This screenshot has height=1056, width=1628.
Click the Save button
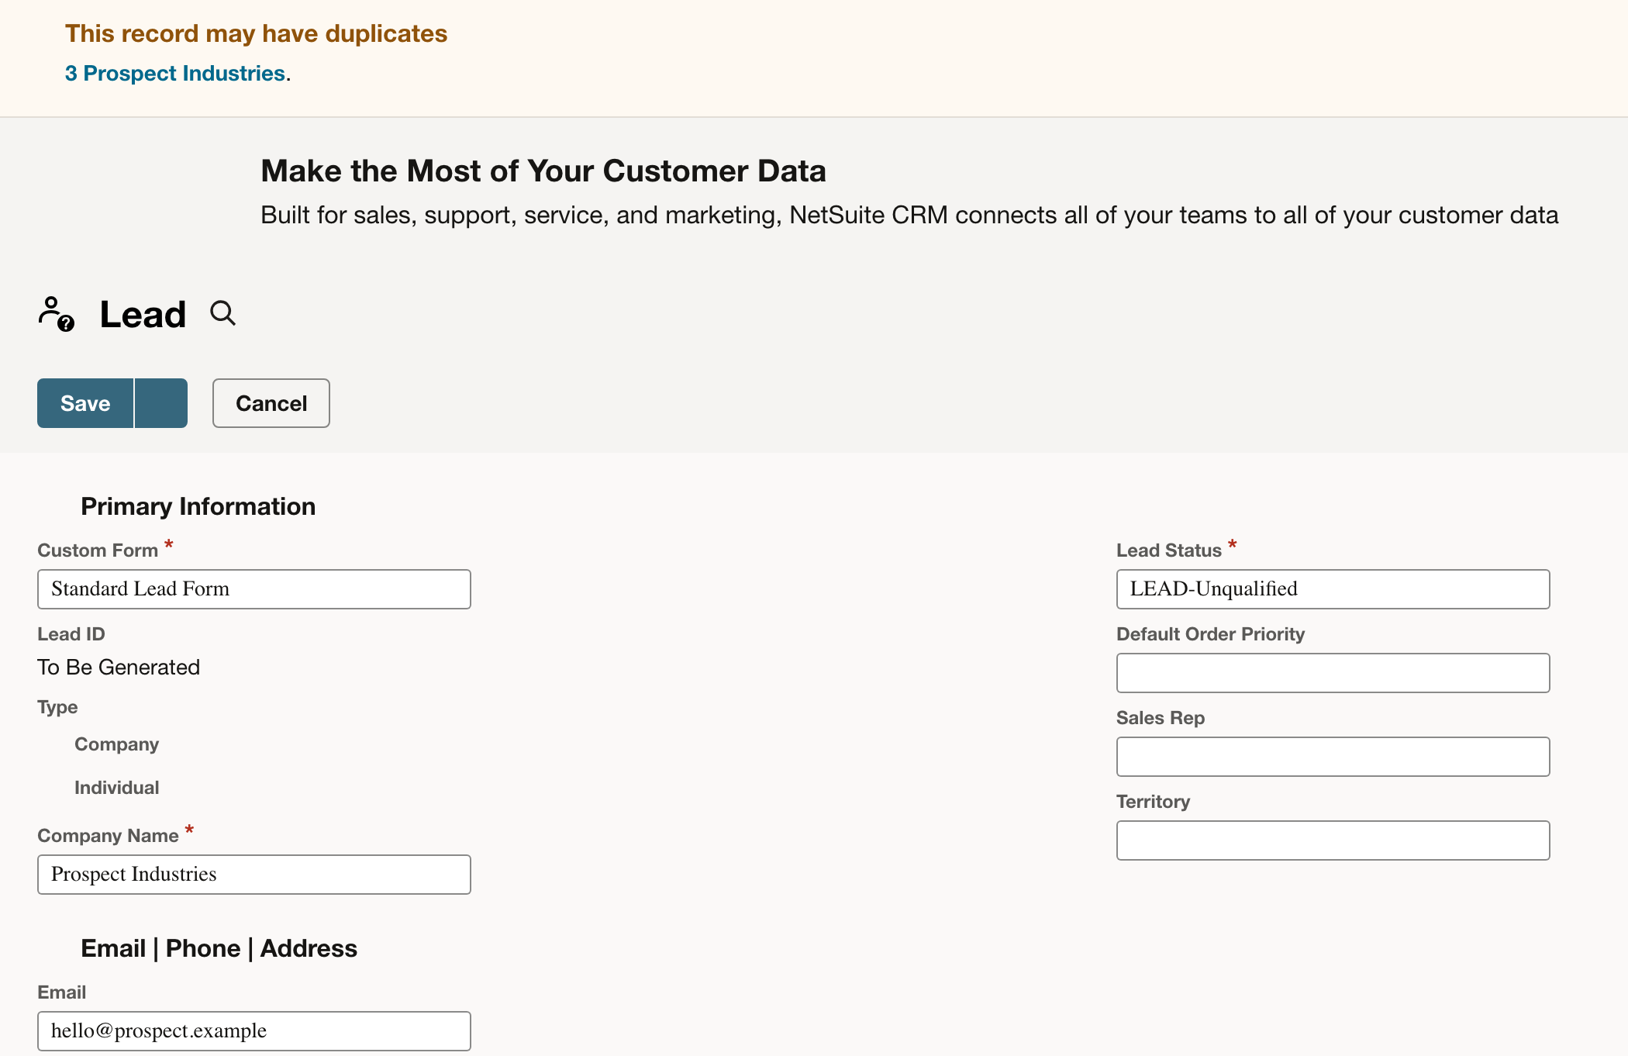click(x=85, y=403)
